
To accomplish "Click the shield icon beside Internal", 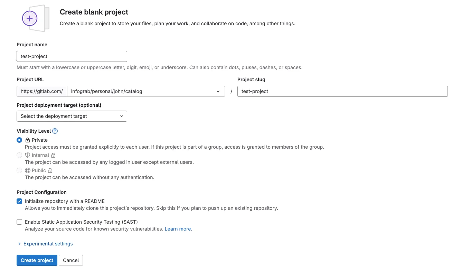I will (x=27, y=155).
